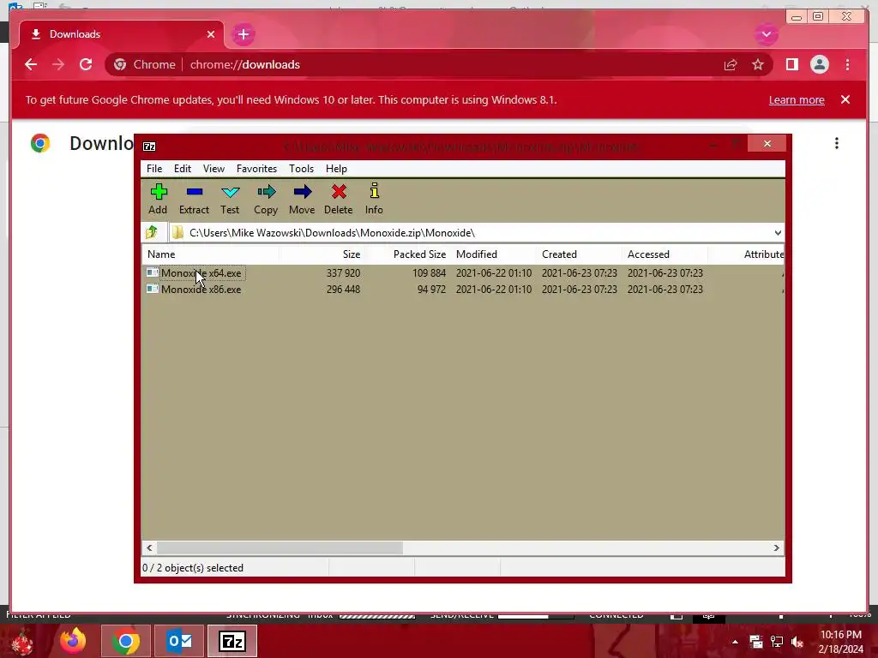Sort by Size column header
This screenshot has width=878, height=658.
[322, 254]
